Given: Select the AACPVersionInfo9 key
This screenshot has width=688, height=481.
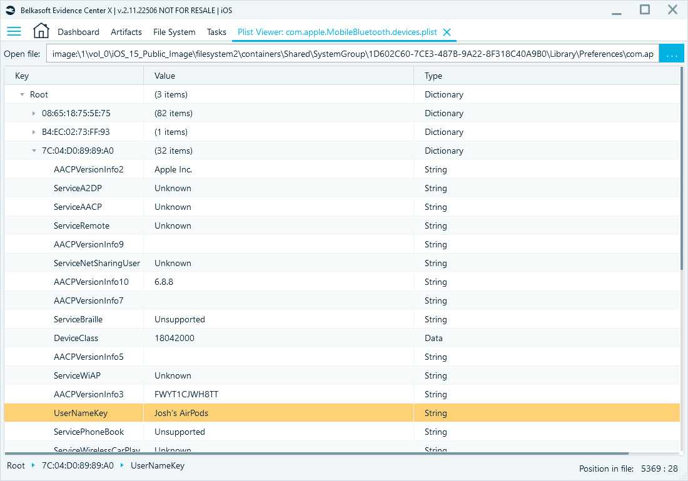Looking at the screenshot, I should (x=89, y=244).
